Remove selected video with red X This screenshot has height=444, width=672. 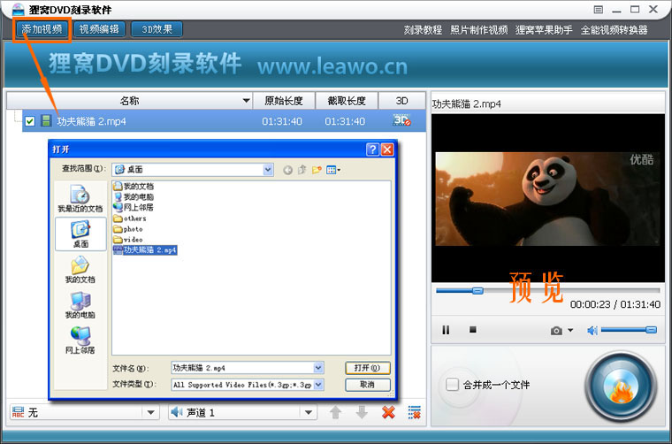(388, 413)
